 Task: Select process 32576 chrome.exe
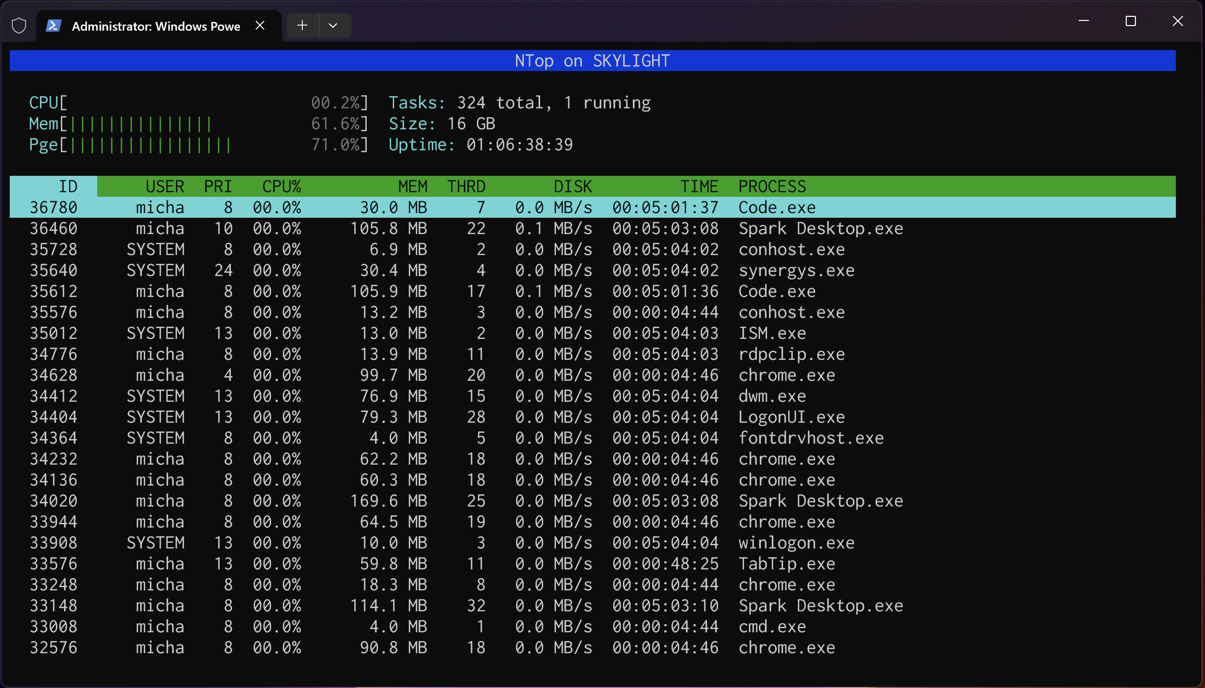click(592, 648)
